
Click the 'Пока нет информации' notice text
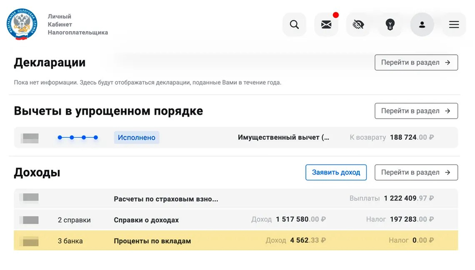[147, 83]
